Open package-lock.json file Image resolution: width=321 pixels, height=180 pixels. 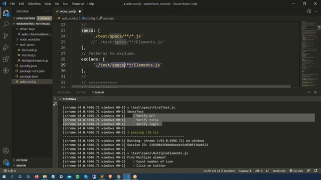click(x=32, y=71)
